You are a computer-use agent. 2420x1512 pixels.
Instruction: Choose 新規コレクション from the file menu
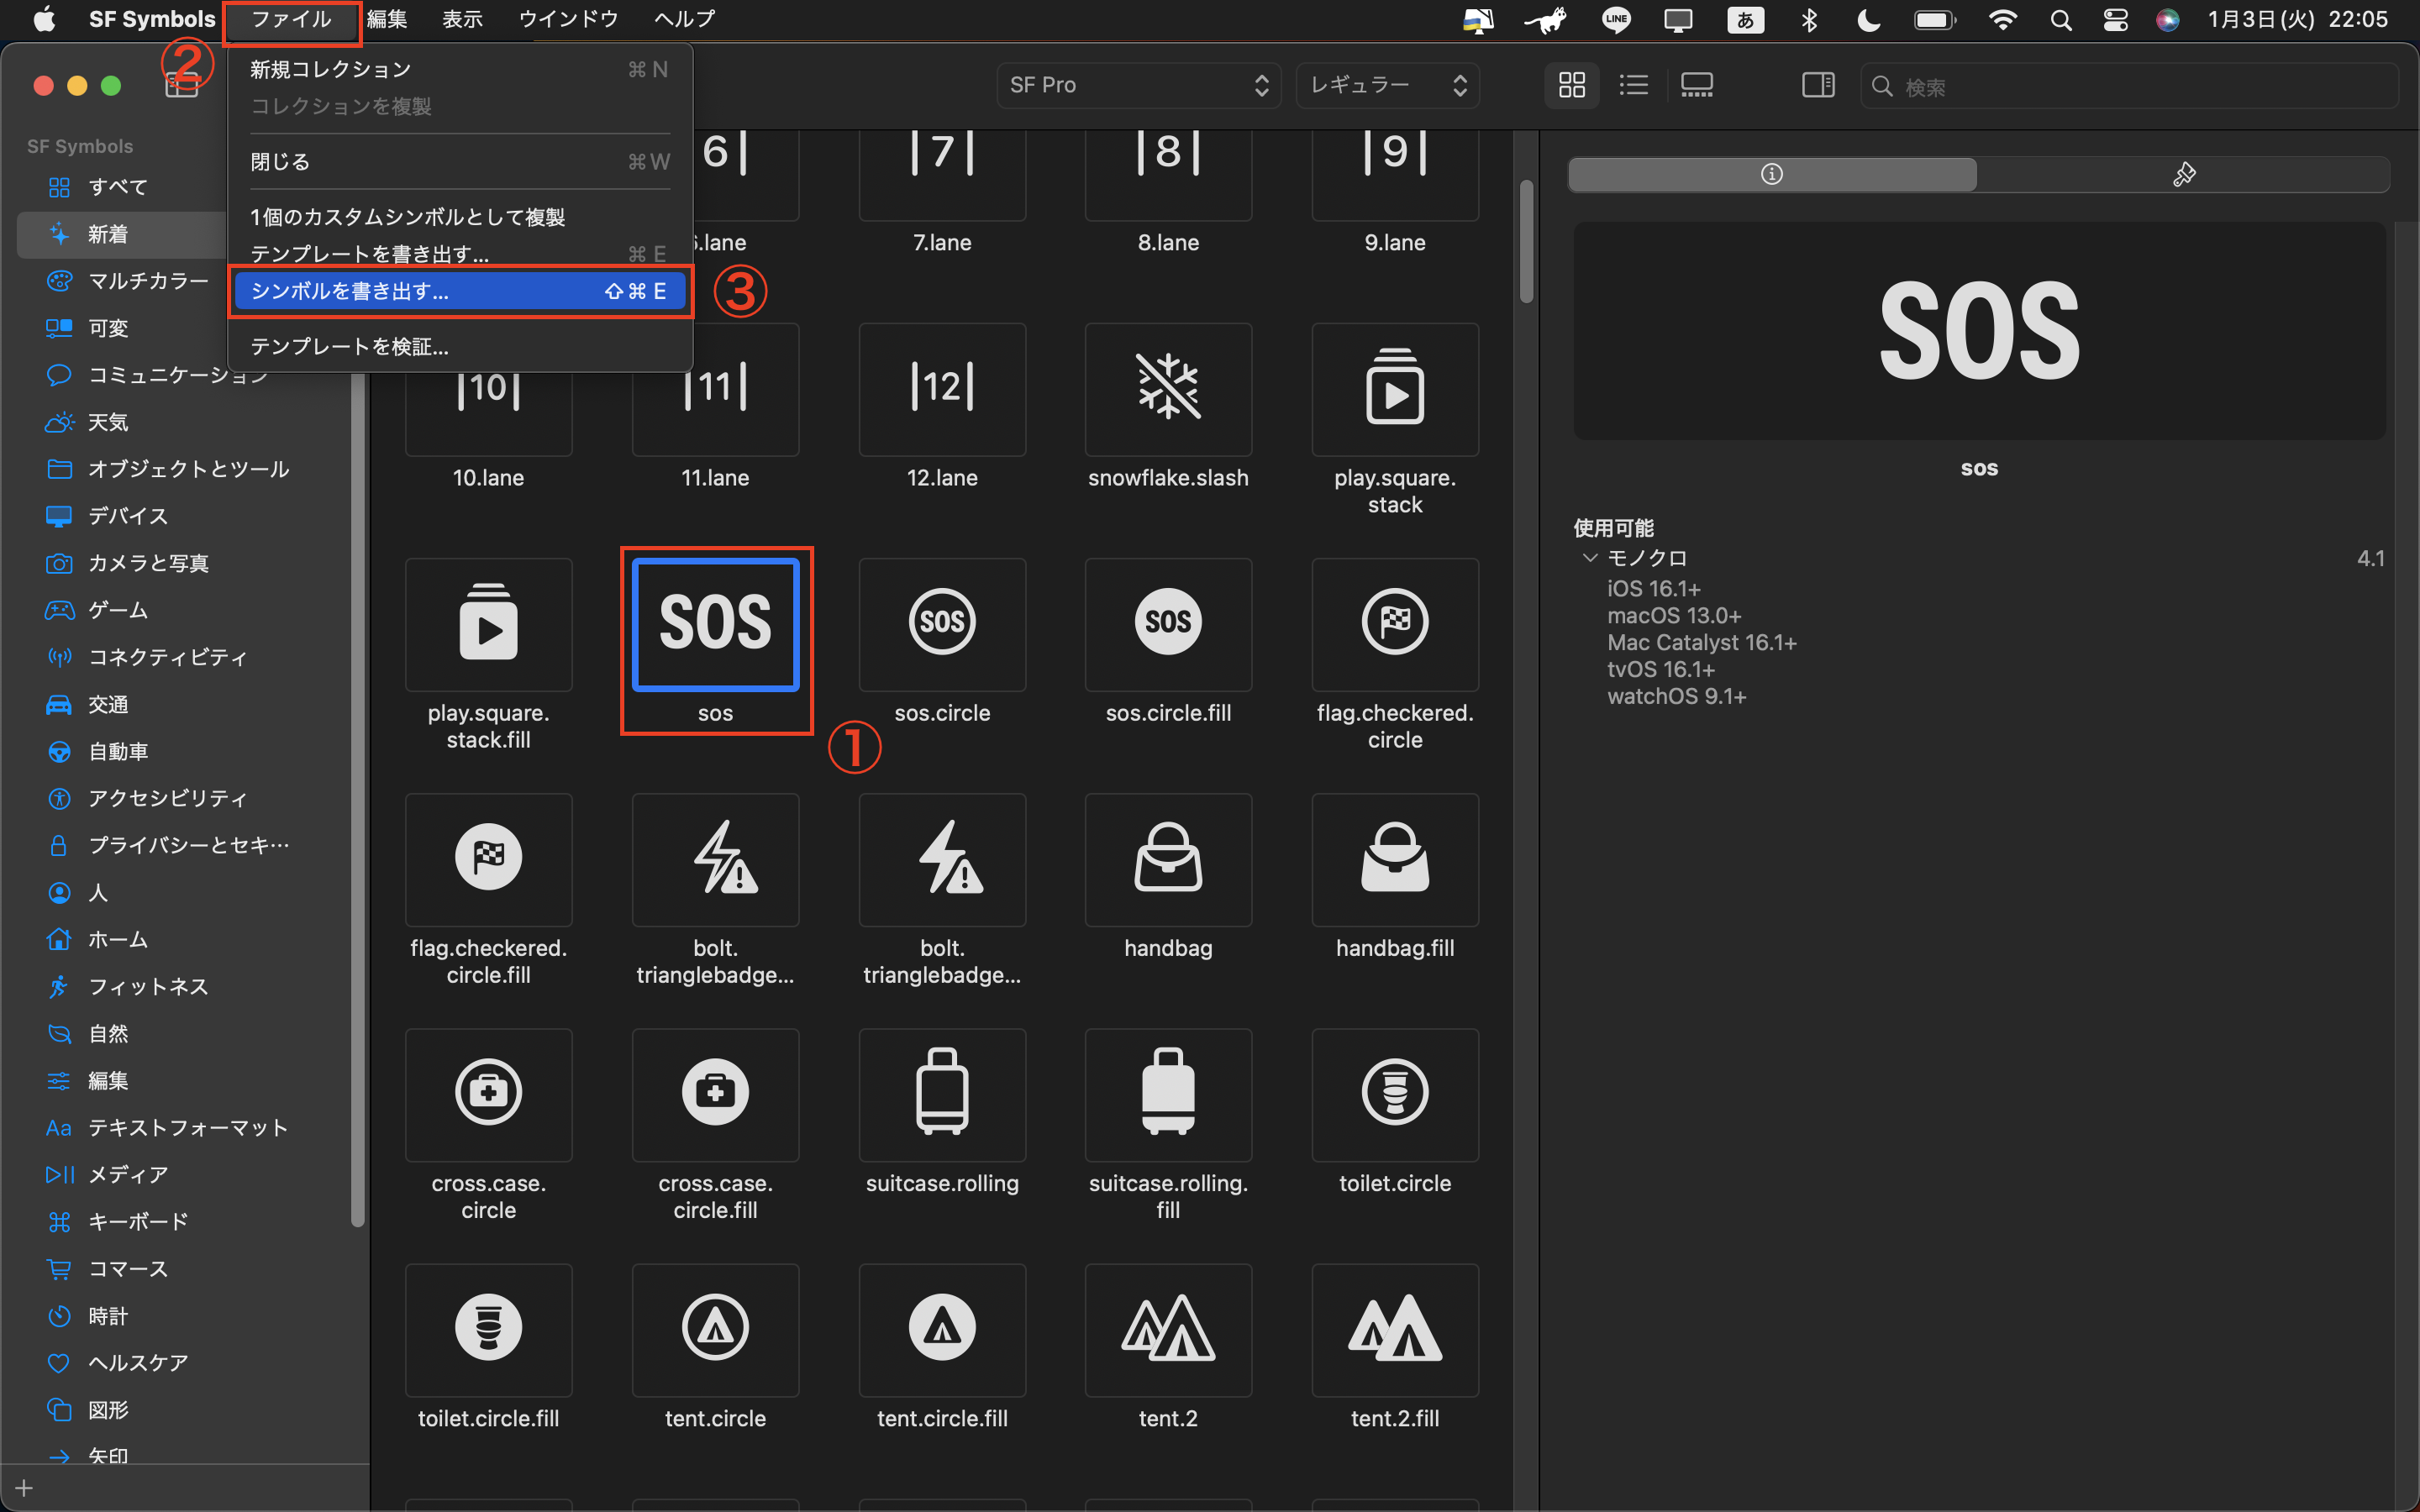(x=460, y=69)
